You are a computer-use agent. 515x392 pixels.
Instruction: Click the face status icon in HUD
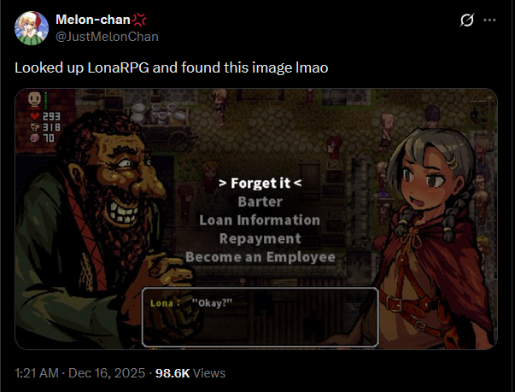tap(34, 99)
